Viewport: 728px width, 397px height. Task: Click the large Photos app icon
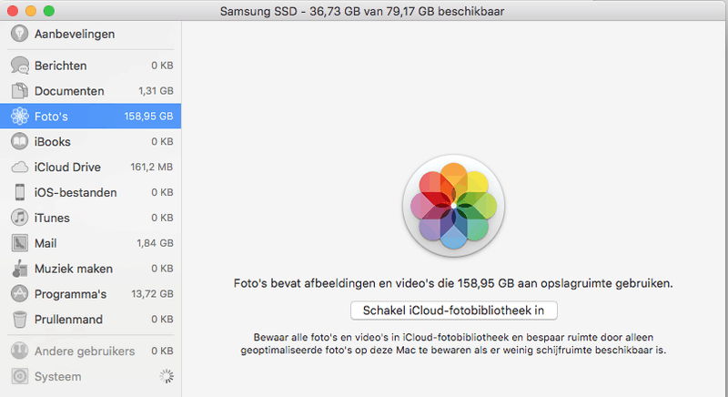click(x=453, y=206)
